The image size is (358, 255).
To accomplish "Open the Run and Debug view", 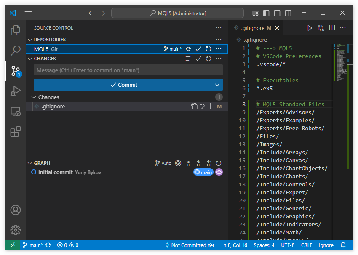I will click(15, 91).
